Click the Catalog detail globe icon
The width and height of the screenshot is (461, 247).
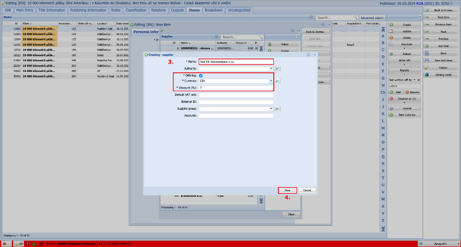(x=427, y=75)
